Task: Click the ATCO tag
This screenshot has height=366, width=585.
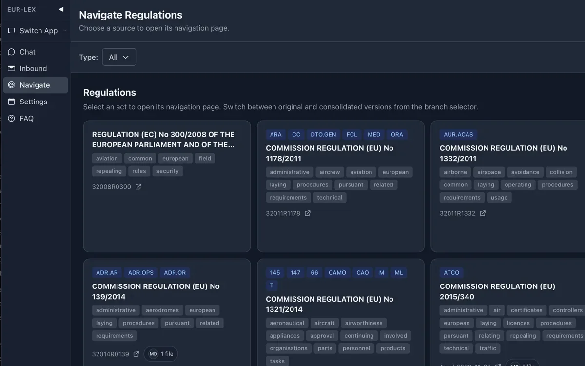Action: tap(452, 273)
